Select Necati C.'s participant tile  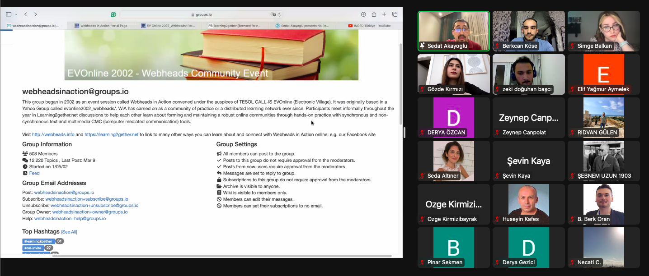pos(604,248)
